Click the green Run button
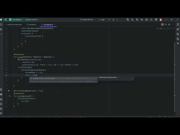The width and height of the screenshot is (180, 135). (x=109, y=19)
